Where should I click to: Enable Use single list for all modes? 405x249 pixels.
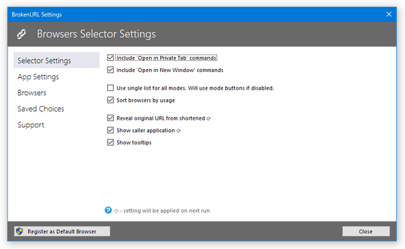coord(110,88)
